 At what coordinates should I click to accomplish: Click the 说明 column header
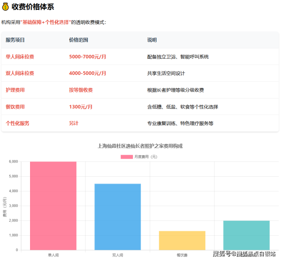click(152, 40)
